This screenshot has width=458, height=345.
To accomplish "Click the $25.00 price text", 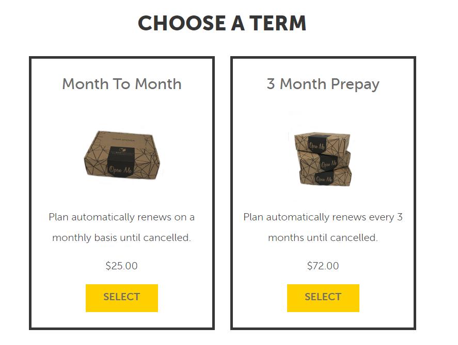I will (x=121, y=266).
